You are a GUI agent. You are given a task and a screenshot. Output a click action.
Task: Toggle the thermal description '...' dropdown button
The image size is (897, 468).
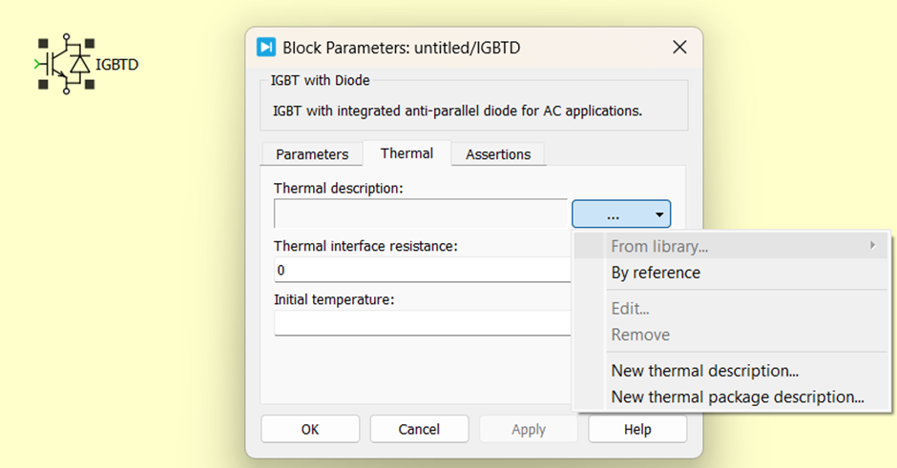tap(621, 214)
